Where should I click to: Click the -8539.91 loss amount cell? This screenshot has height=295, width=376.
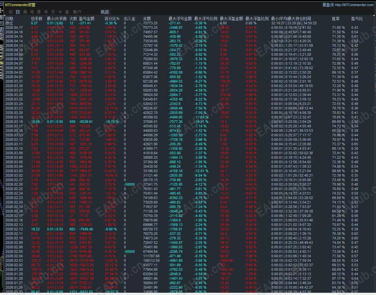86,122
